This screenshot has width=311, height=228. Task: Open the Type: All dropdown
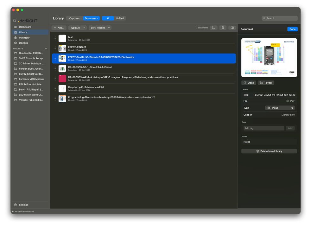(x=78, y=28)
